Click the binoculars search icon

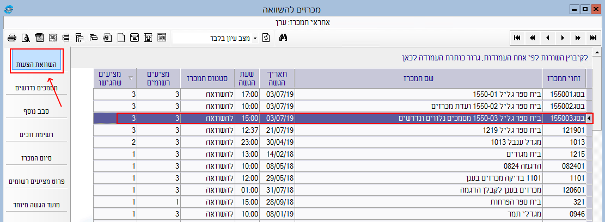pyautogui.click(x=283, y=38)
